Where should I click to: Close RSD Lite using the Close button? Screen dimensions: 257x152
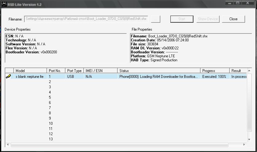point(233,19)
